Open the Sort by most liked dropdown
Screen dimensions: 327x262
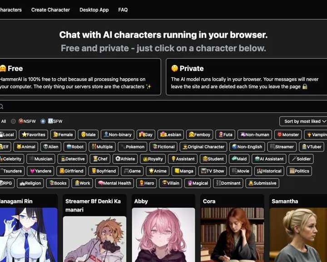tap(303, 121)
